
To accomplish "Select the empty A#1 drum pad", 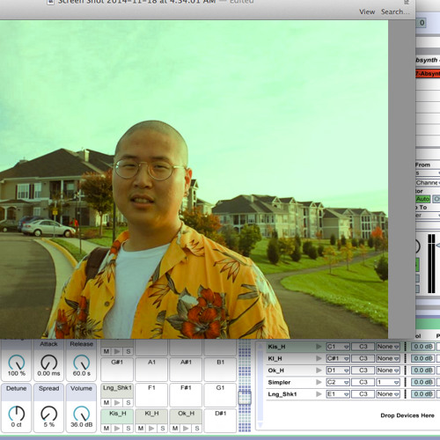I will tap(186, 370).
